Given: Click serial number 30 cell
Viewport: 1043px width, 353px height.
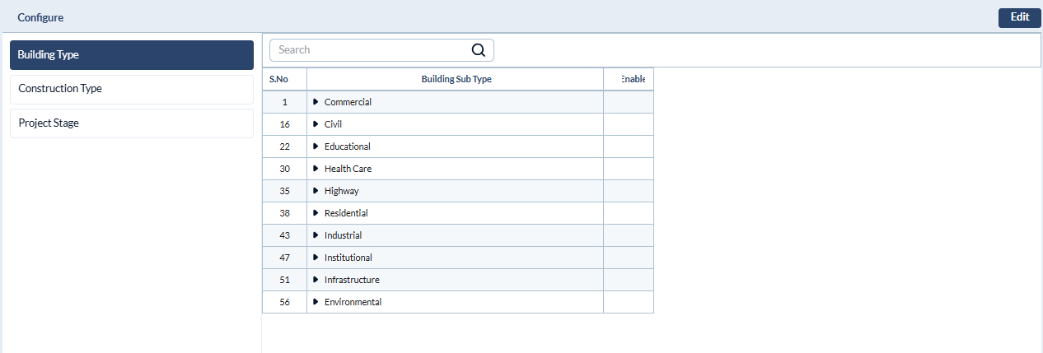Looking at the screenshot, I should pos(284,169).
